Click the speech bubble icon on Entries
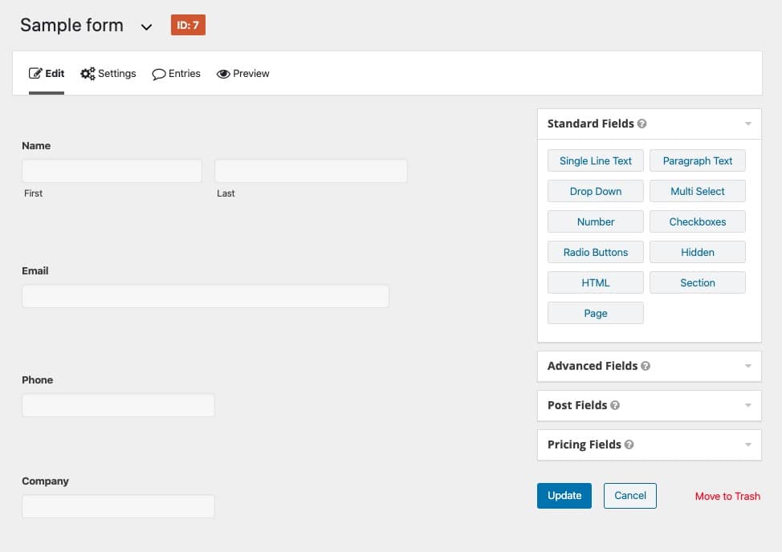The image size is (782, 552). (158, 74)
